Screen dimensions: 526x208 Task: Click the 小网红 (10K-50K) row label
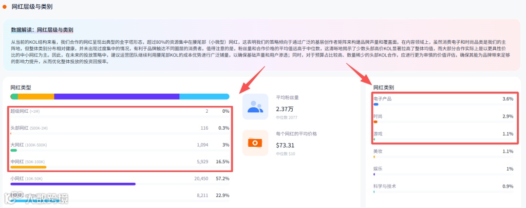26,178
